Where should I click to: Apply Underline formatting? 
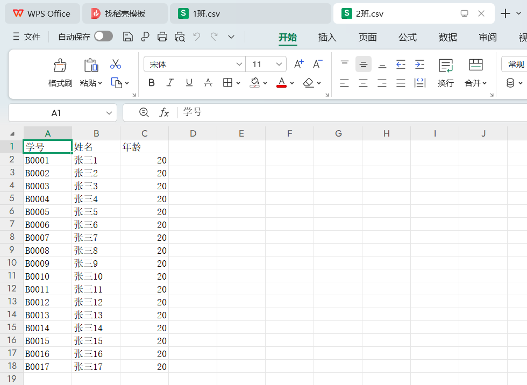[x=189, y=83]
